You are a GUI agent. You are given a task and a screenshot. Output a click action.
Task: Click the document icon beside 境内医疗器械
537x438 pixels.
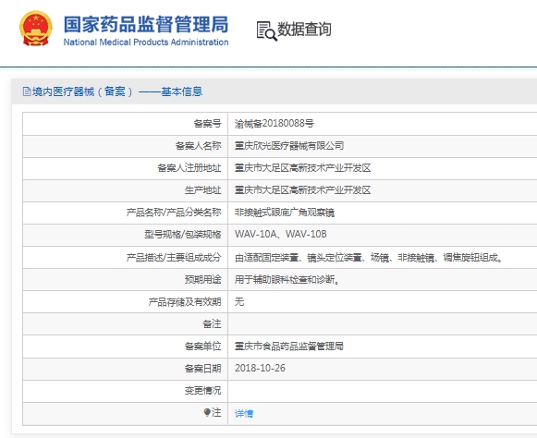point(27,91)
